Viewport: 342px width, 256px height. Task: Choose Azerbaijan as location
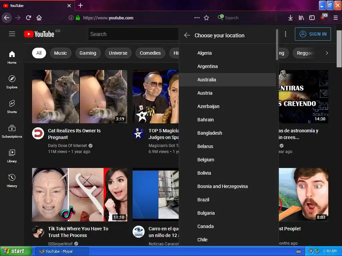point(227,106)
